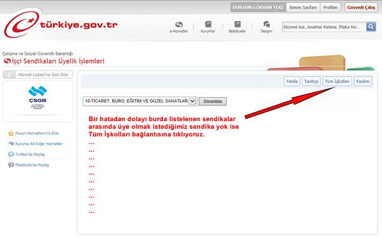382x237 pixels.
Task: Click the Facebook'da Paylaş link
Action: coord(32,165)
